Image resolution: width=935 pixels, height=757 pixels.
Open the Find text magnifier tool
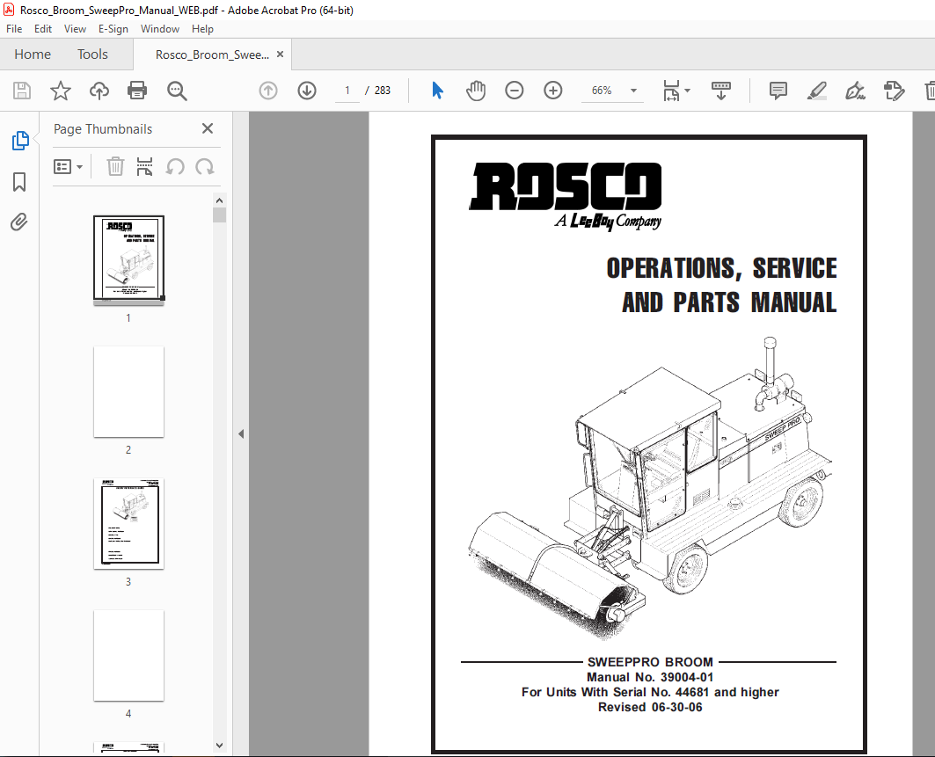[177, 91]
